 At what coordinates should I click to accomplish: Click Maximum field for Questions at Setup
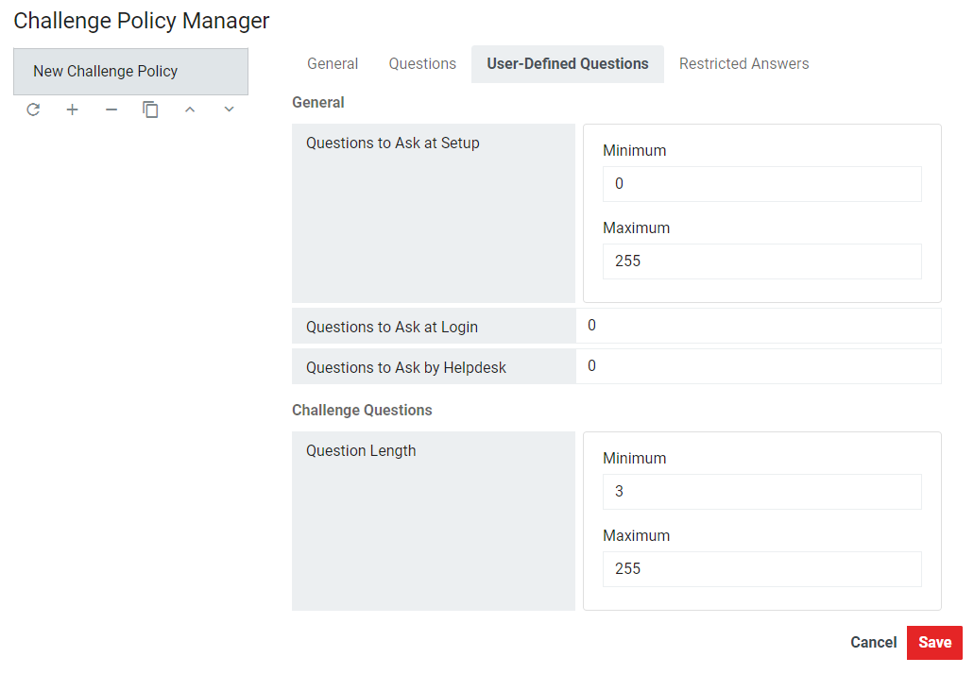(761, 261)
